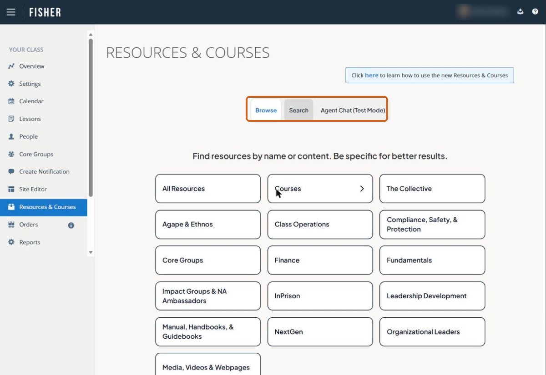Screen dimensions: 546x375
Task: Open the Leadership Development category
Action: coord(432,296)
